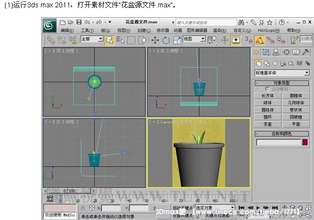Viewport: 314px width, 220px height.
Task: Open the 视图(V) menu
Action: click(x=124, y=31)
